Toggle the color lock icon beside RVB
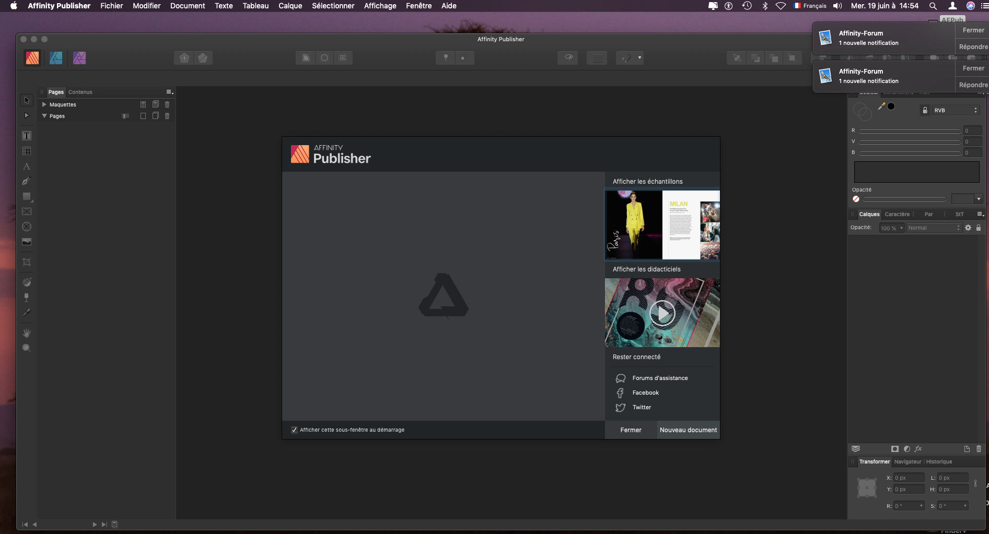Image resolution: width=989 pixels, height=534 pixels. (925, 110)
